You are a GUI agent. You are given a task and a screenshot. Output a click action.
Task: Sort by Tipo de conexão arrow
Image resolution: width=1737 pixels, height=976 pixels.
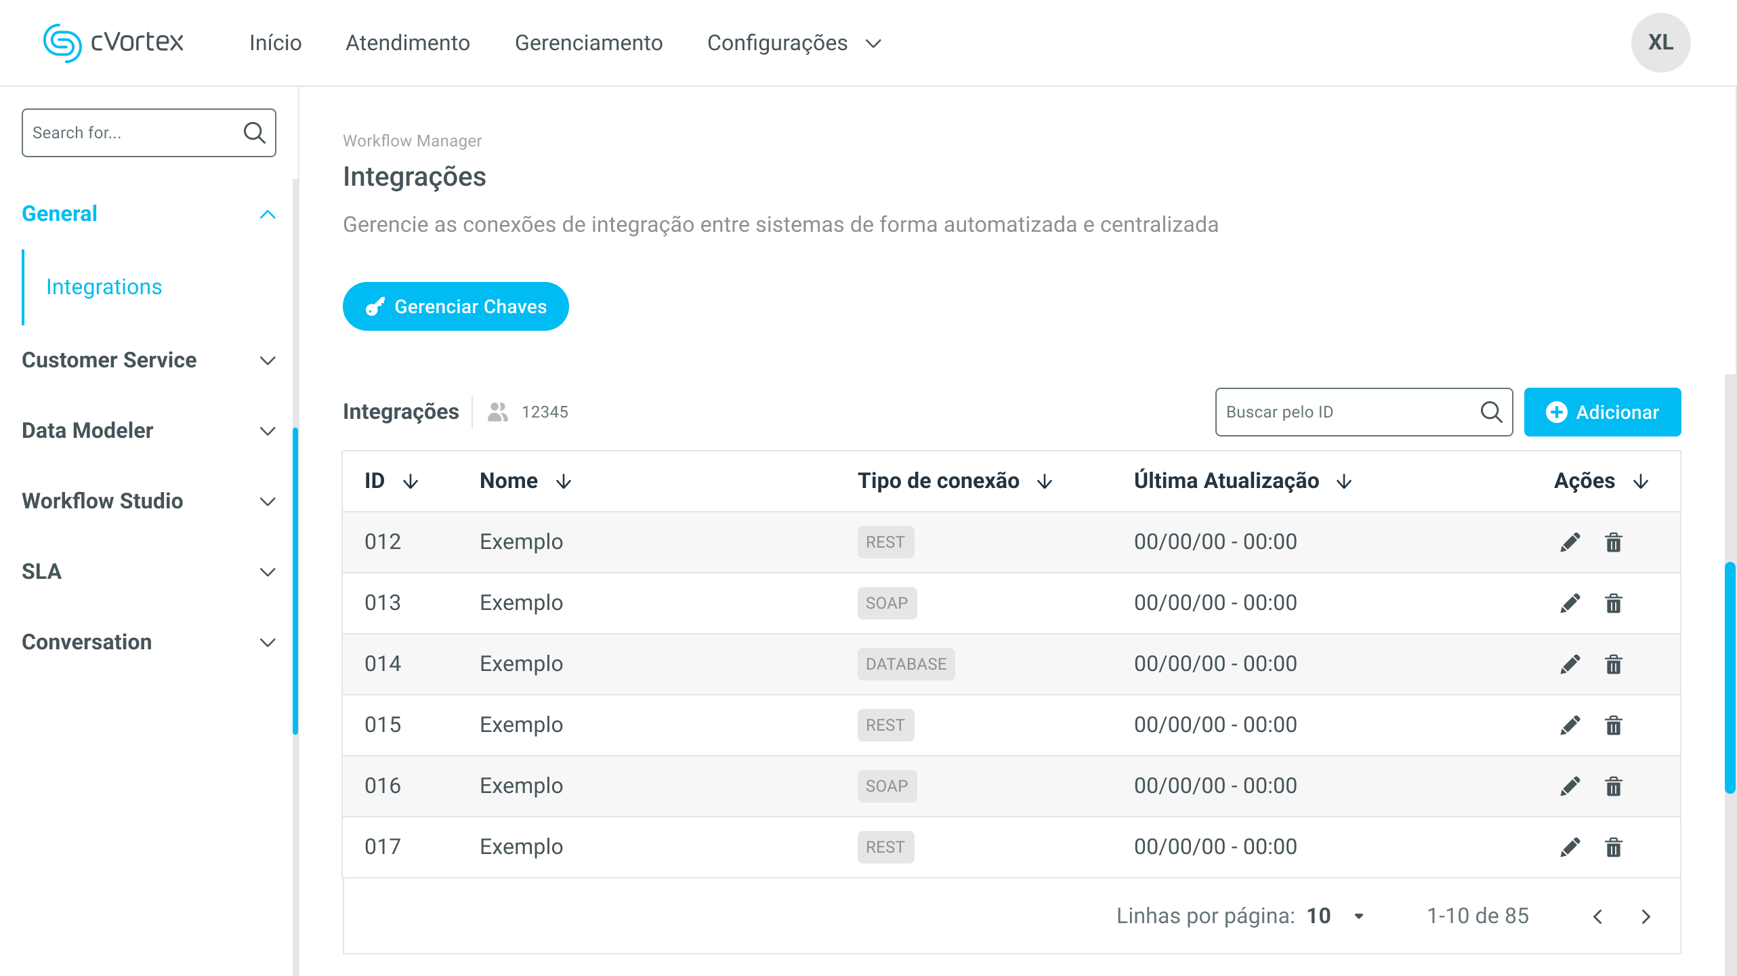tap(1045, 482)
